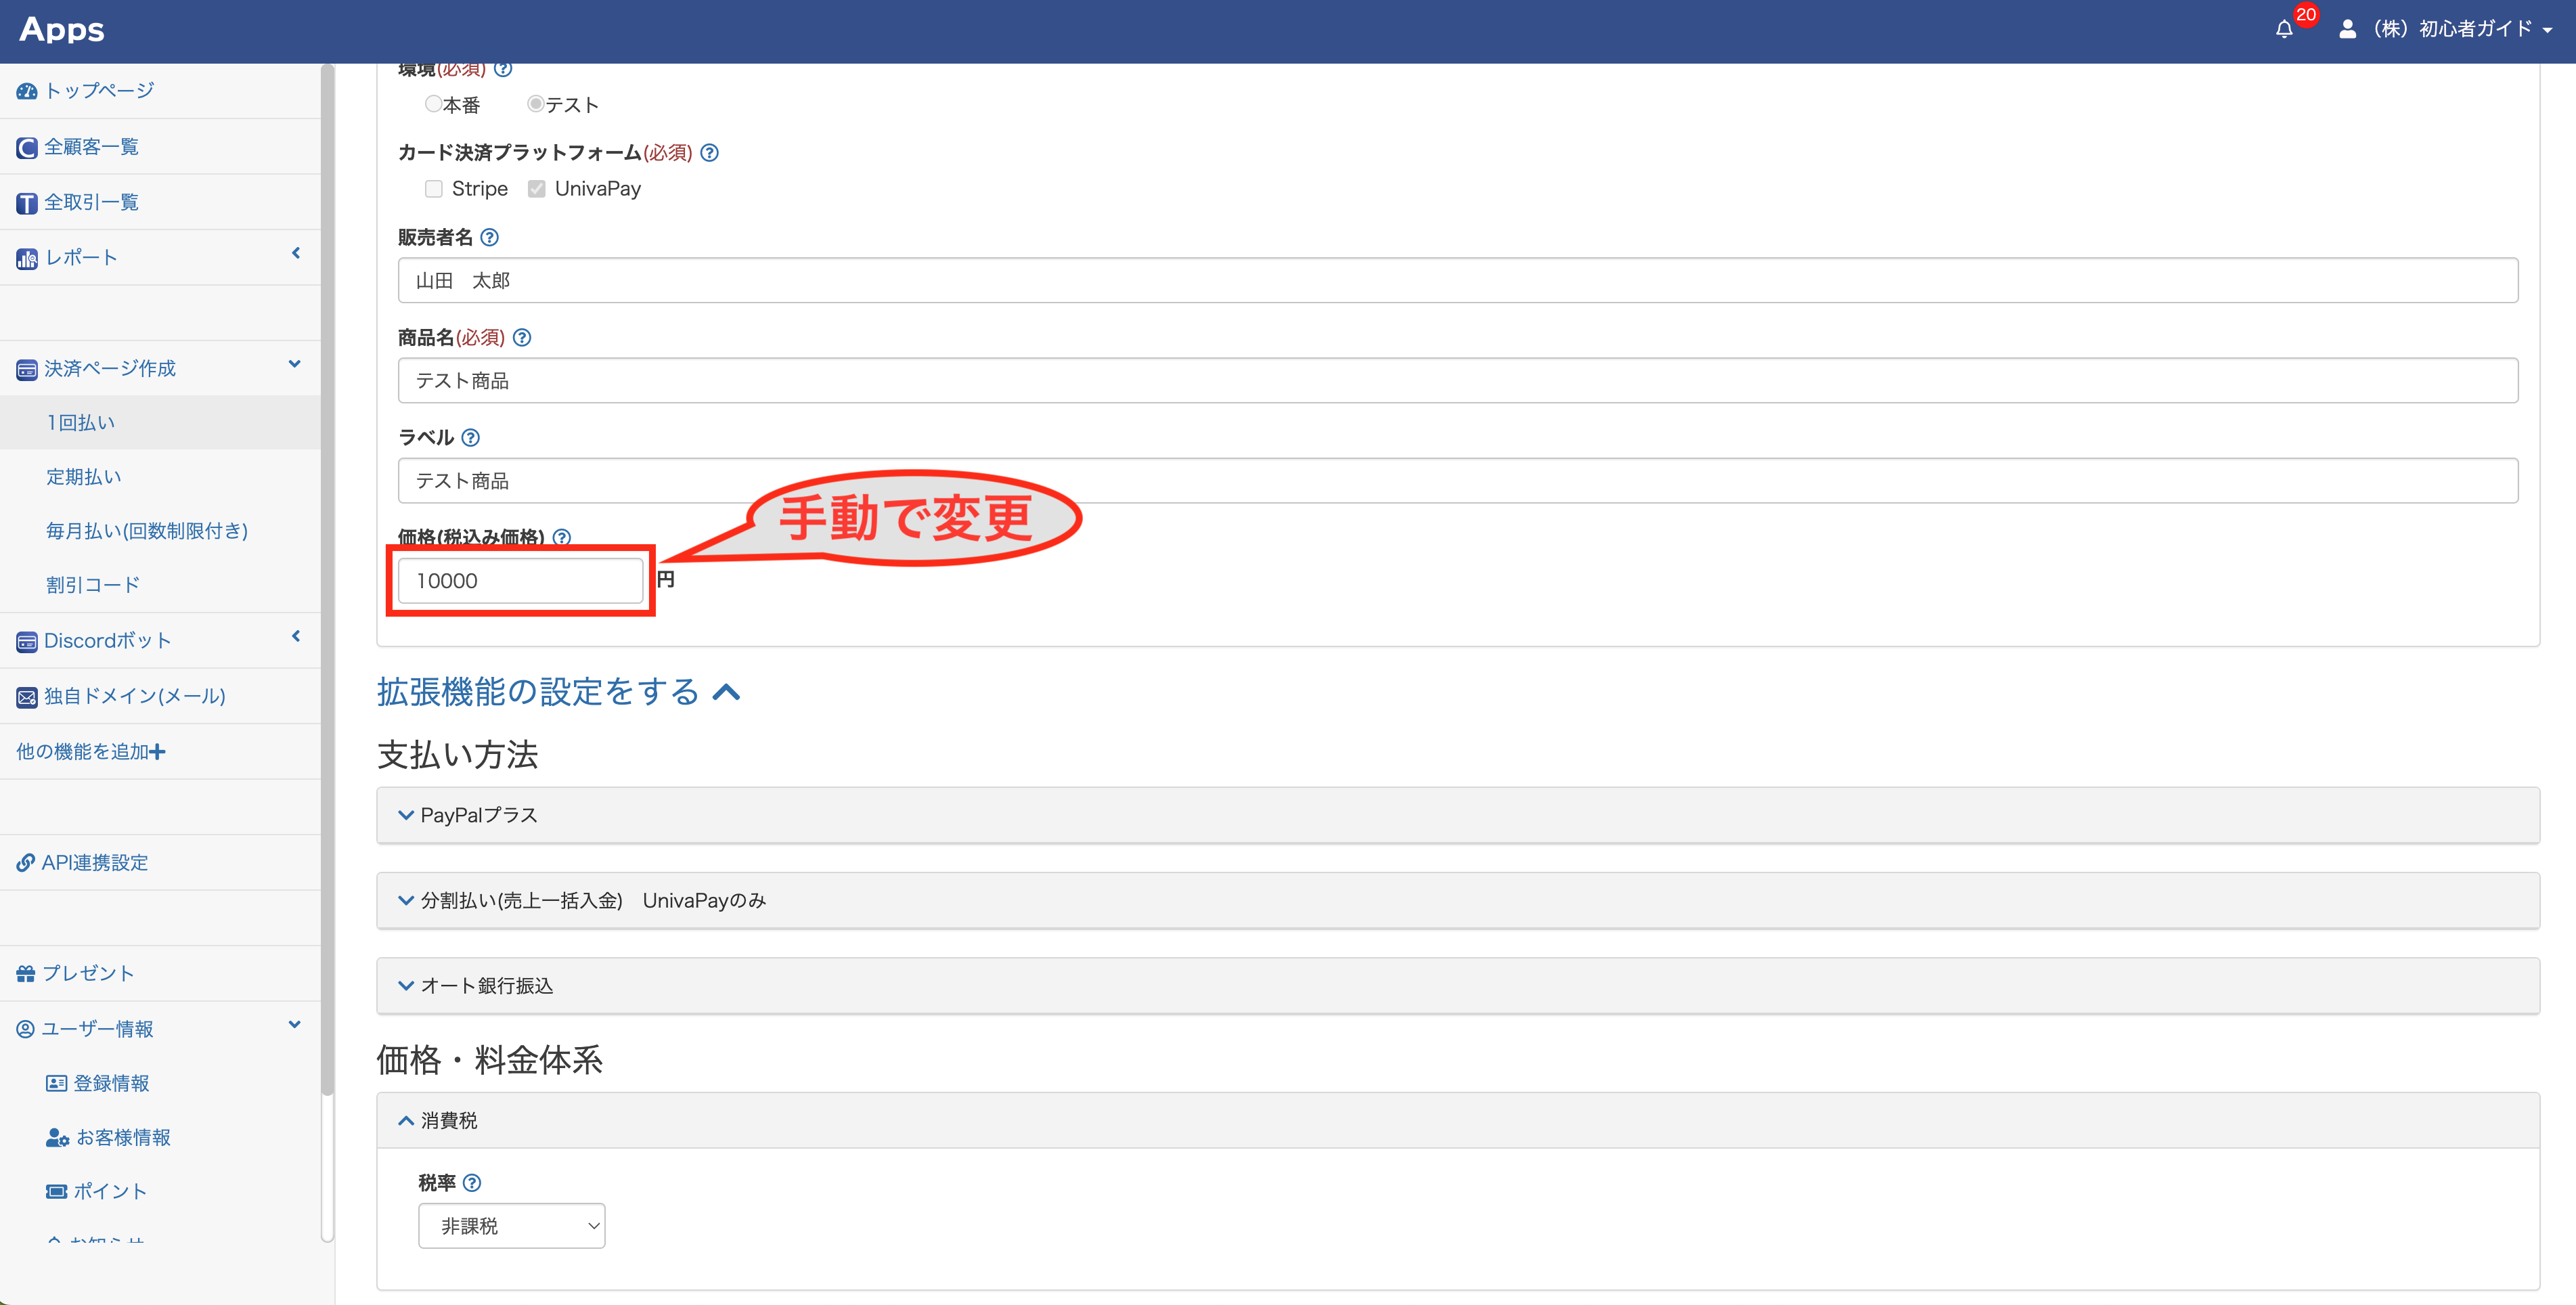Select the 本番 environment radio button
Screen dimensions: 2576x1305
(x=433, y=103)
